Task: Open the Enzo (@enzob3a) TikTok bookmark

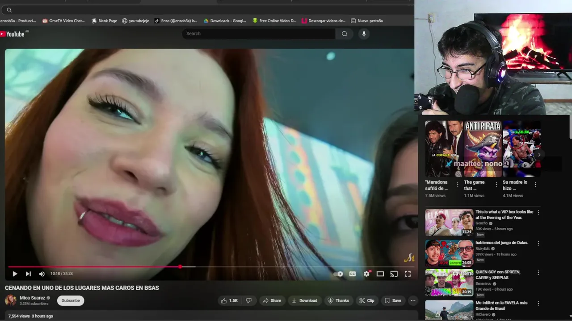Action: pos(176,21)
